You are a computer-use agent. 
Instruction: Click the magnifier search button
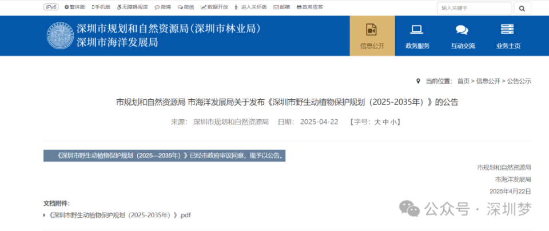coord(522,8)
